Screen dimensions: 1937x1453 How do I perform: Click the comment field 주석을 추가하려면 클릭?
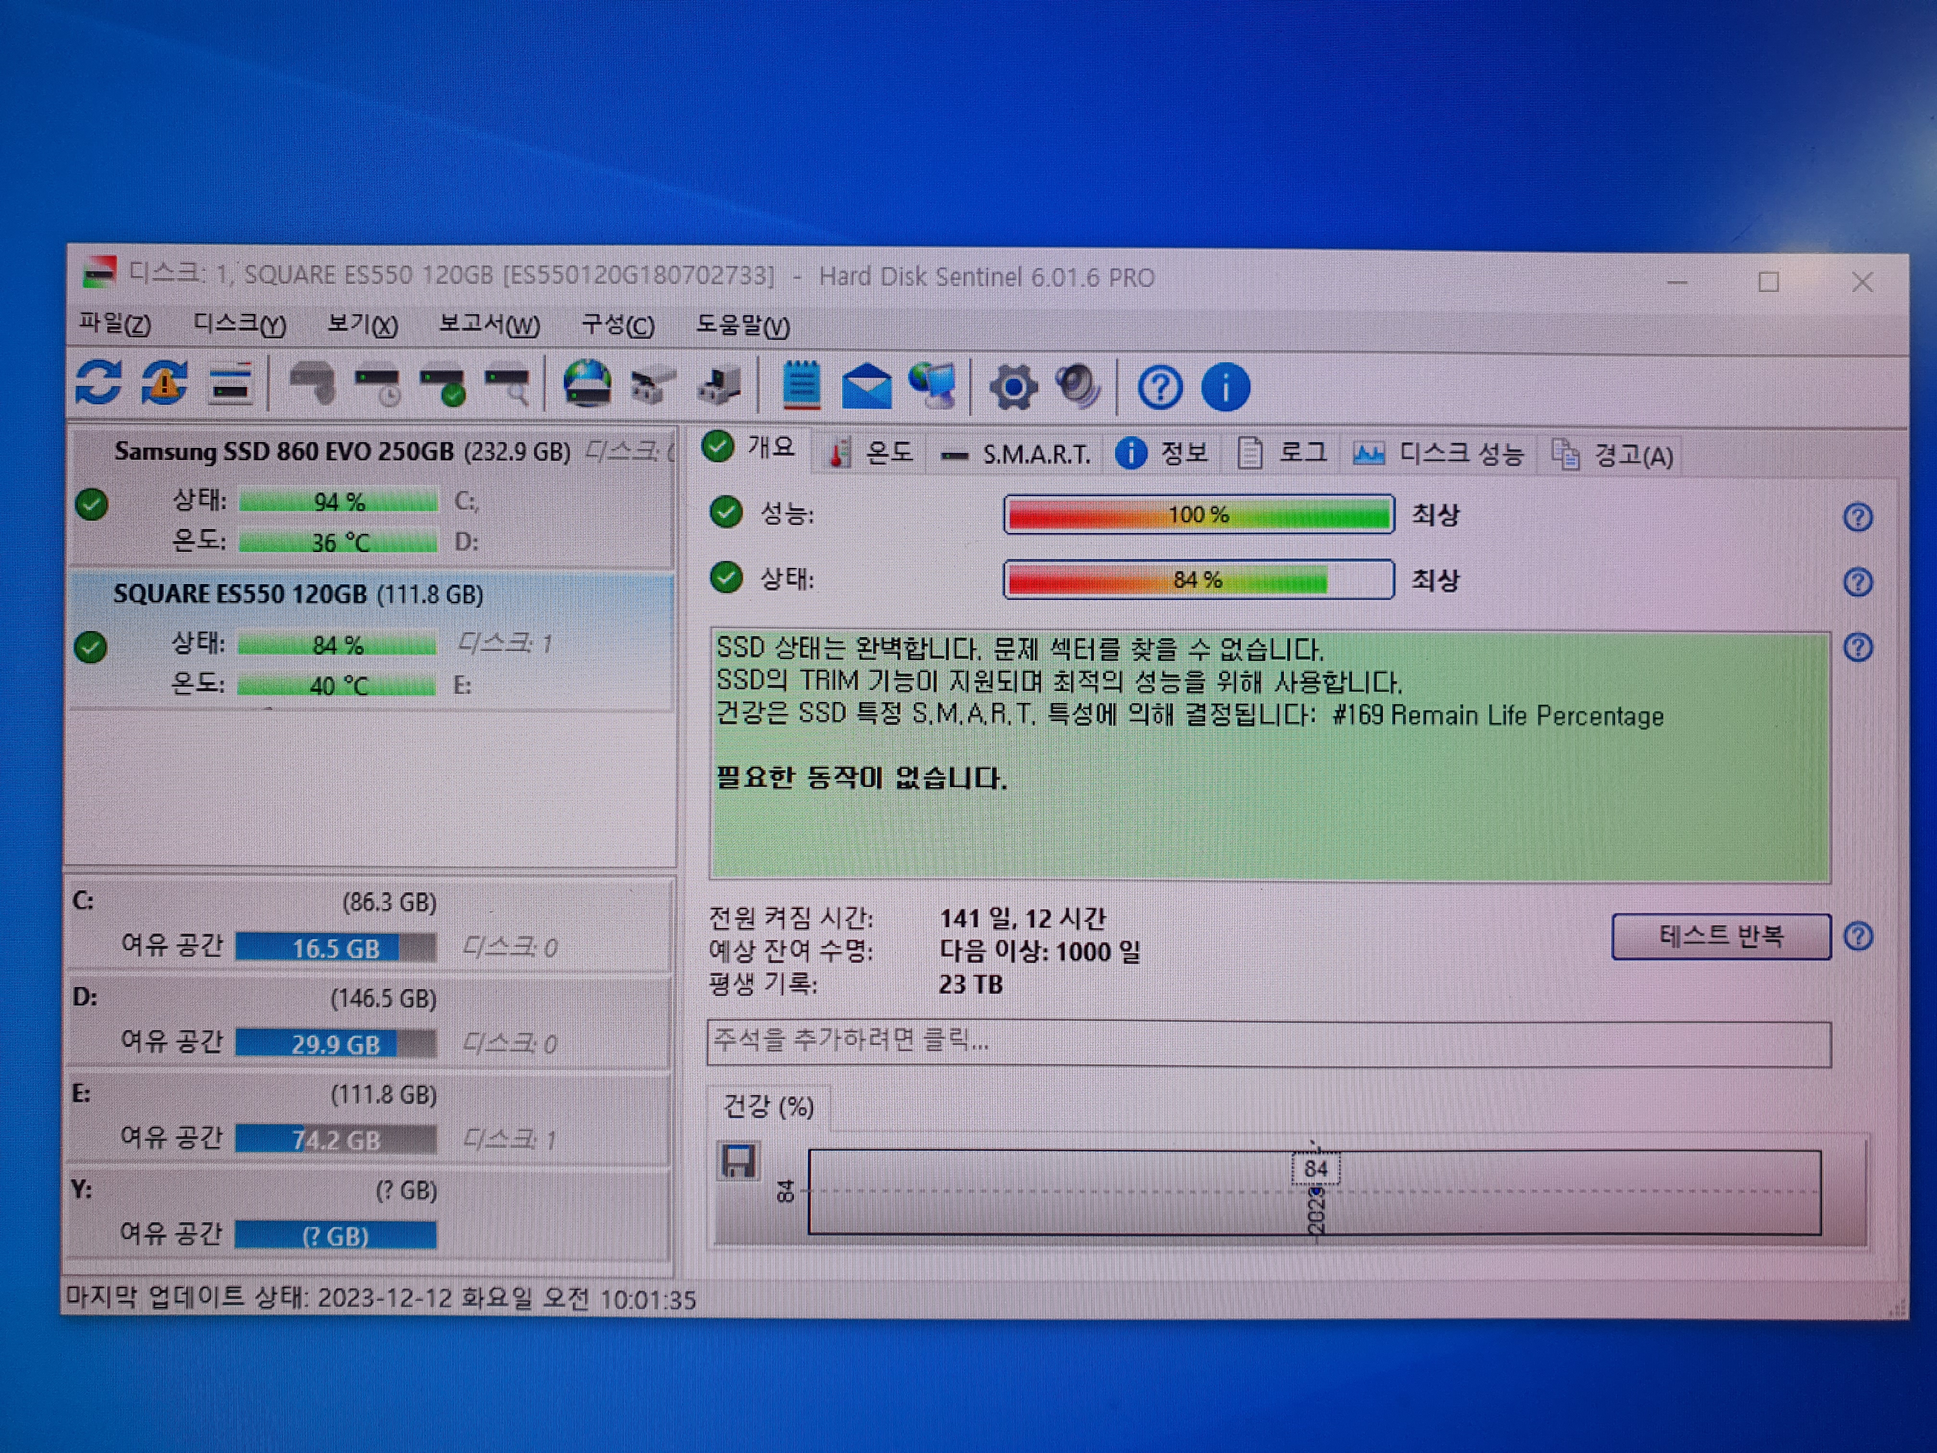point(1269,1043)
